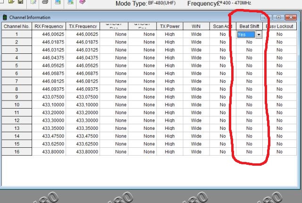This screenshot has width=302, height=203.
Task: Click TX Power cell for channel 5
Action: tap(170, 65)
